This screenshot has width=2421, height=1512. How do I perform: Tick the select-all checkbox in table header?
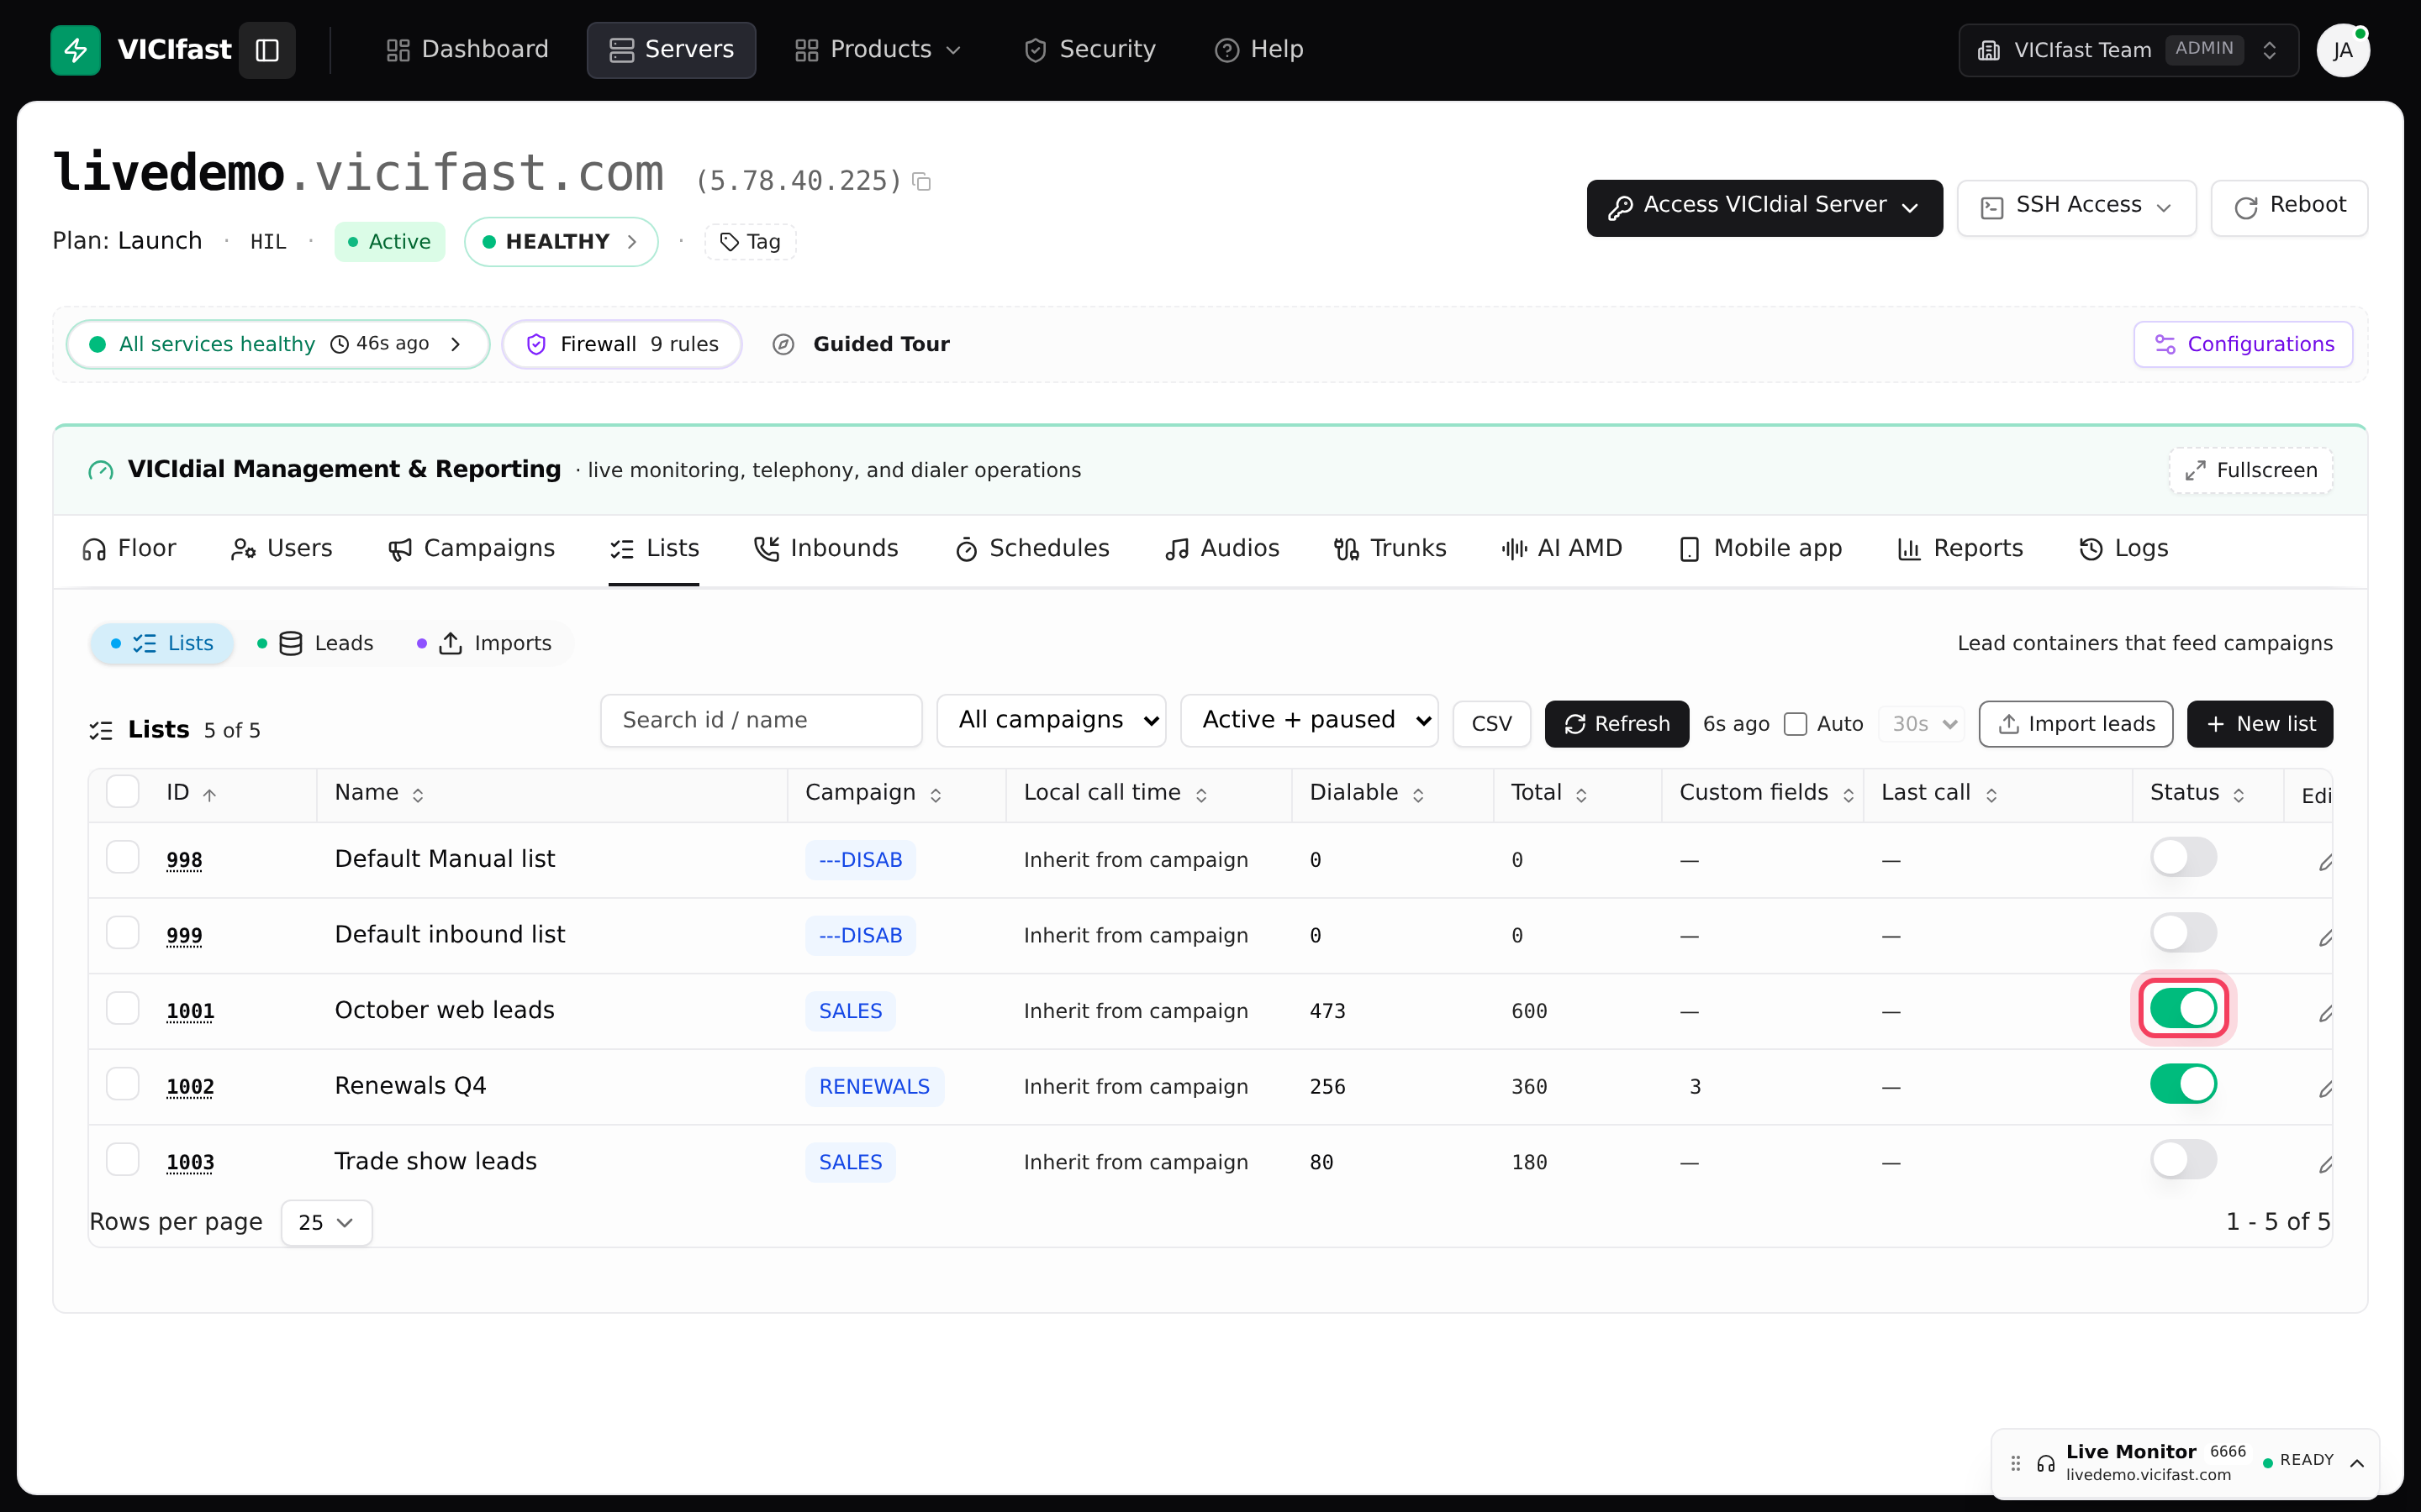[x=123, y=792]
